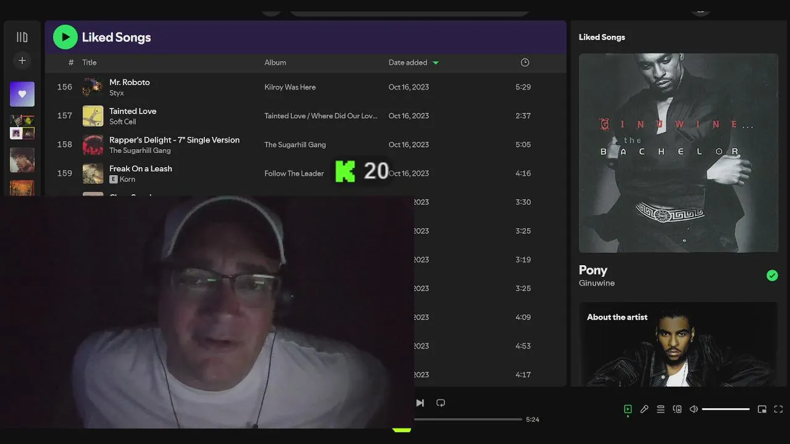Open Connect to a device icon
Screen dimensions: 790x444
(677, 409)
